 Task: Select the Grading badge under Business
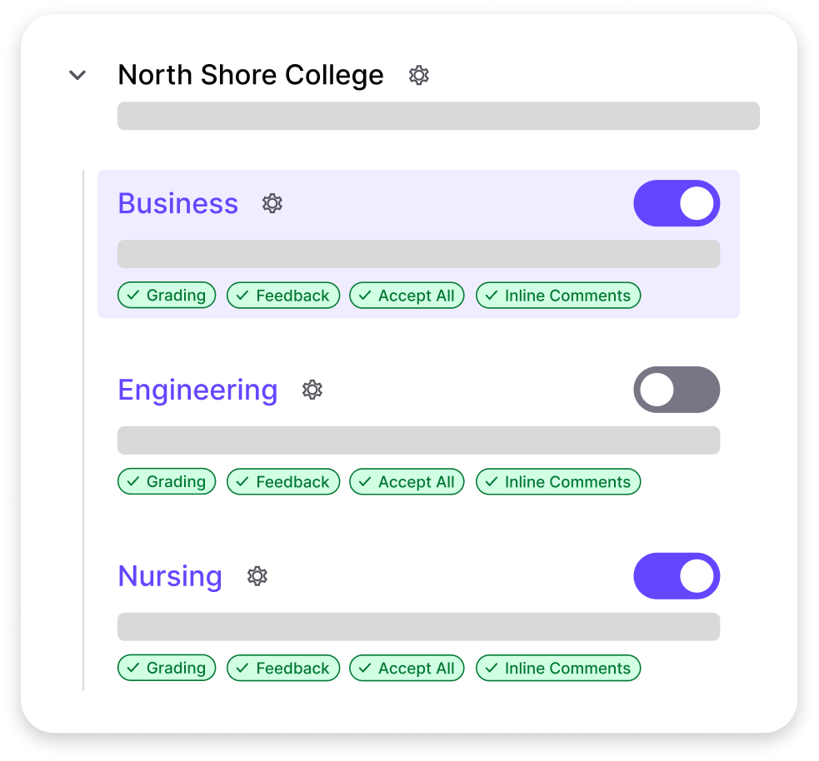point(167,295)
